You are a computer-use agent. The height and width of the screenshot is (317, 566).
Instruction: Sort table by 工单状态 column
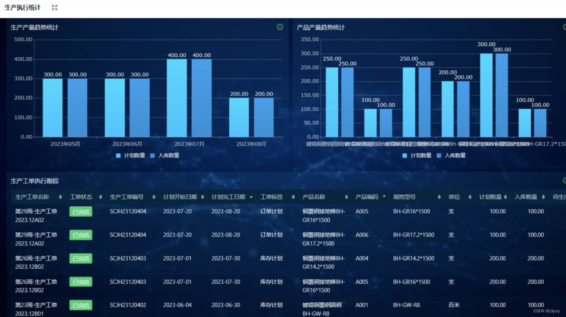pyautogui.click(x=101, y=197)
